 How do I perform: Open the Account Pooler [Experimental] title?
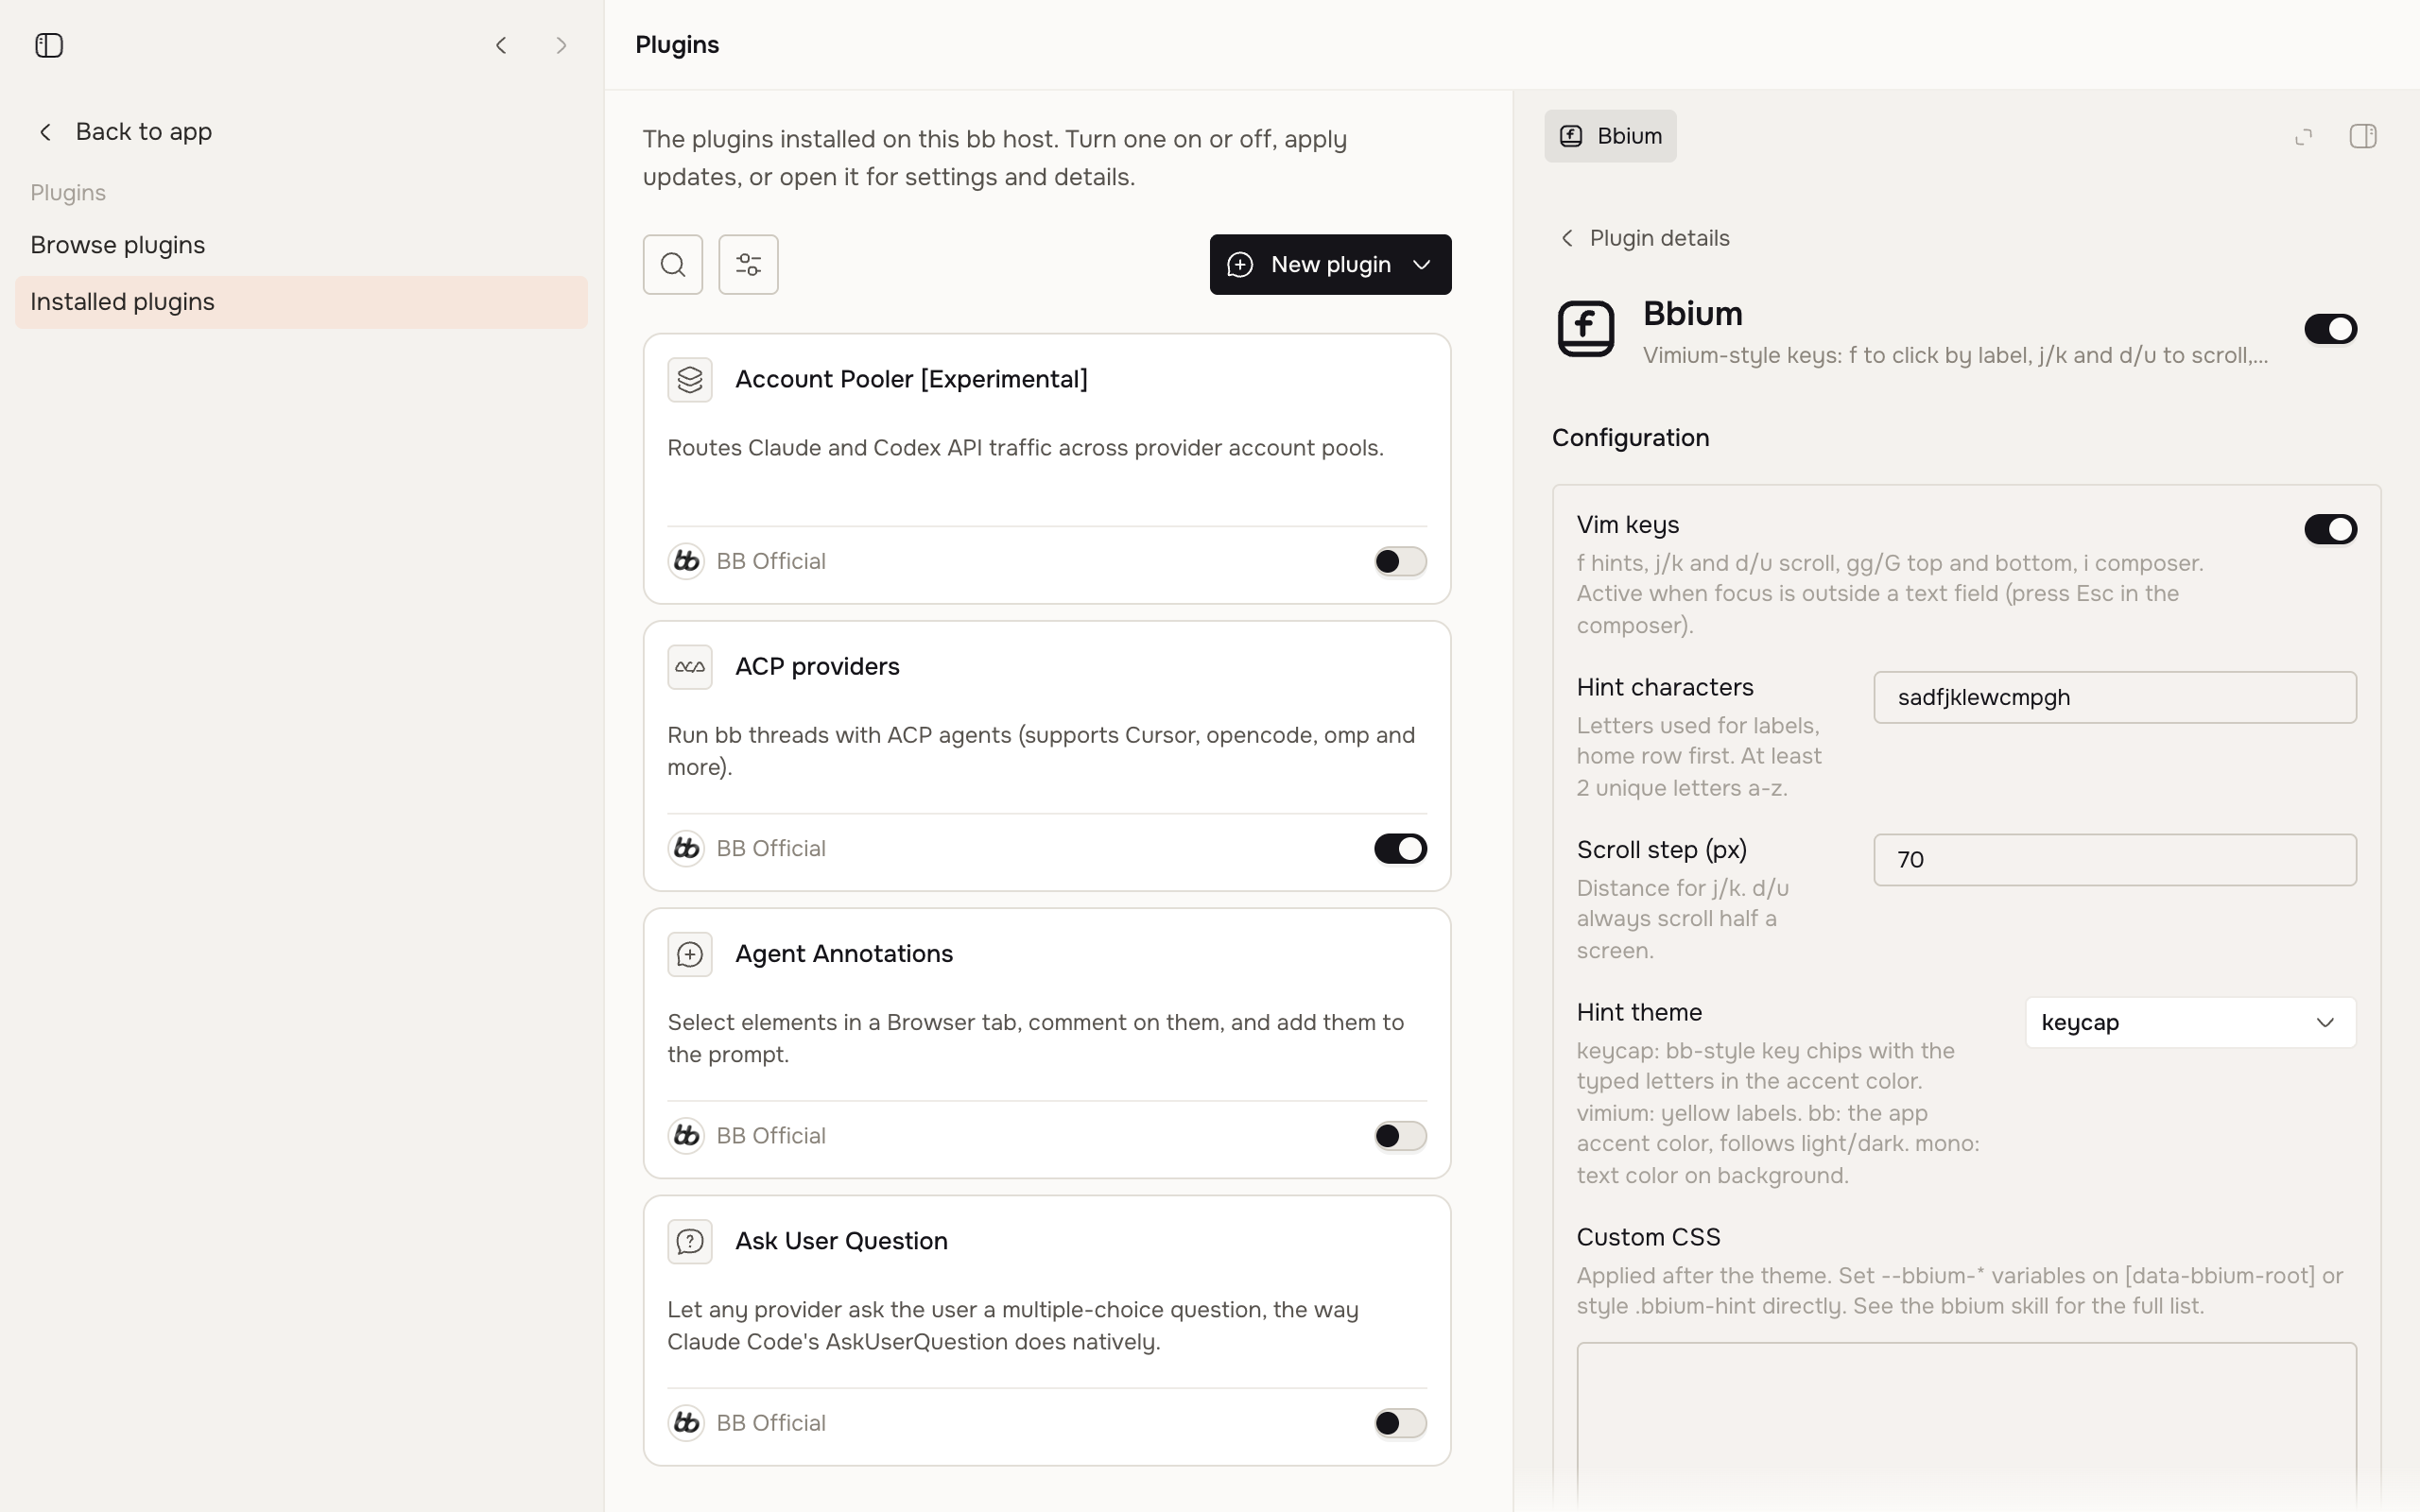[x=911, y=379]
